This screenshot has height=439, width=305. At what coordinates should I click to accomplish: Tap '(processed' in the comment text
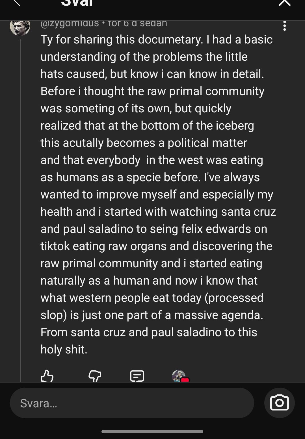(x=234, y=298)
